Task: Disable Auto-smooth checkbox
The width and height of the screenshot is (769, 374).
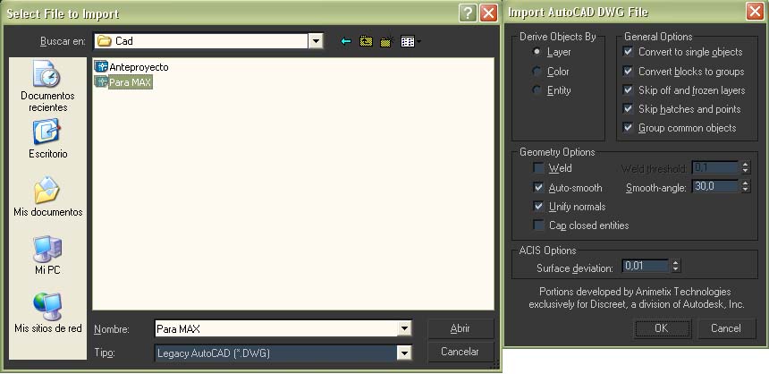Action: (539, 188)
